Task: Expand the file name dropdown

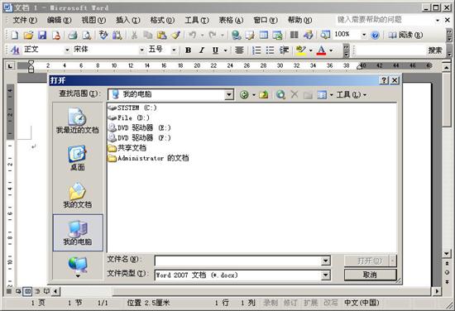Action: click(x=326, y=261)
